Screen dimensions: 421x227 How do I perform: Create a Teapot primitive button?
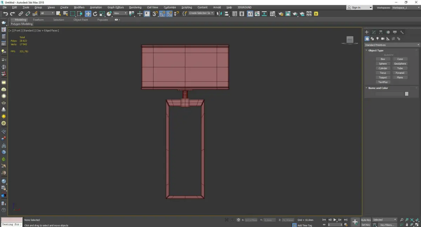383,78
